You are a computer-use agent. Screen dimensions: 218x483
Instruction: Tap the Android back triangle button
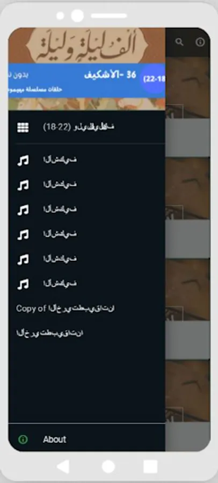[63, 466]
